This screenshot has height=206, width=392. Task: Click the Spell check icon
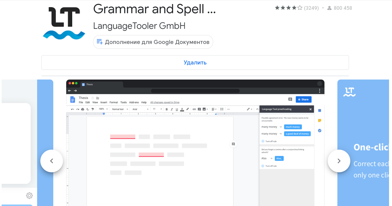(x=88, y=109)
